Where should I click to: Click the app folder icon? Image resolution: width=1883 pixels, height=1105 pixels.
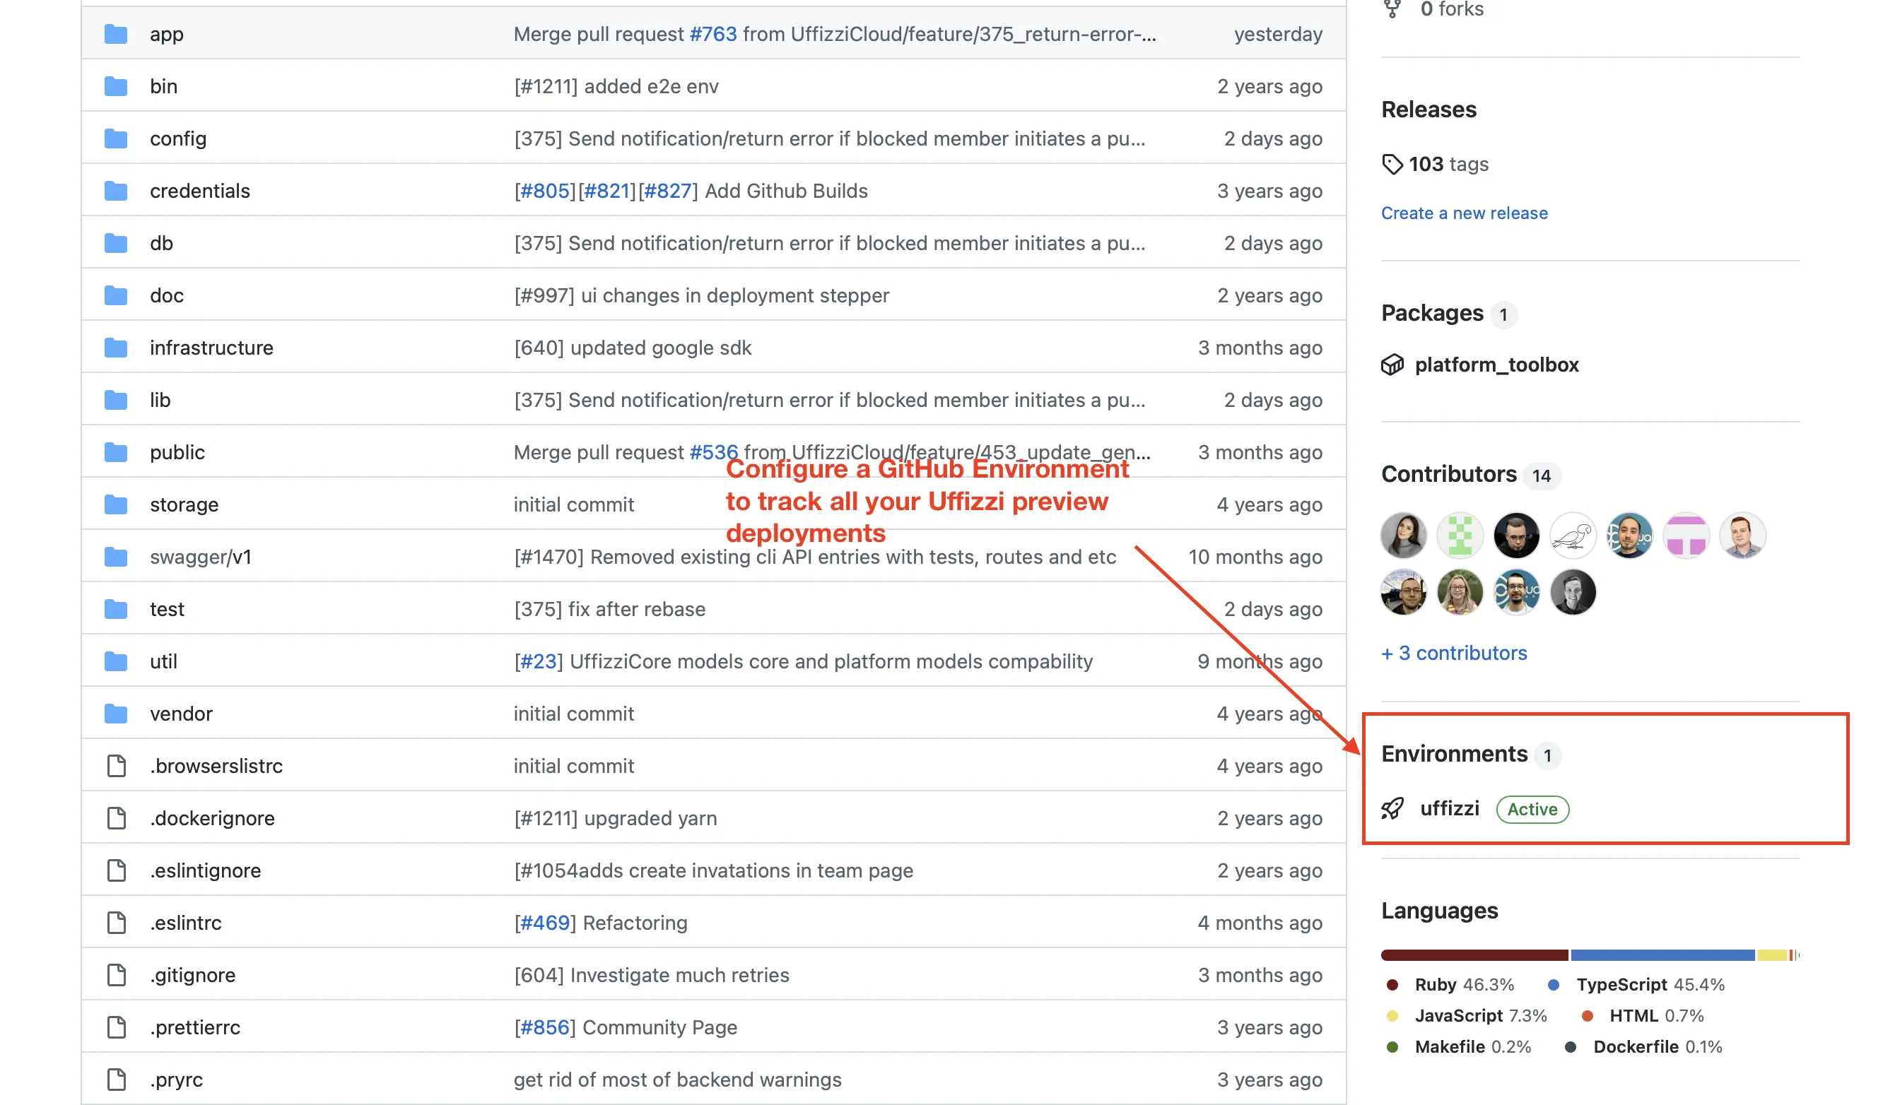116,34
